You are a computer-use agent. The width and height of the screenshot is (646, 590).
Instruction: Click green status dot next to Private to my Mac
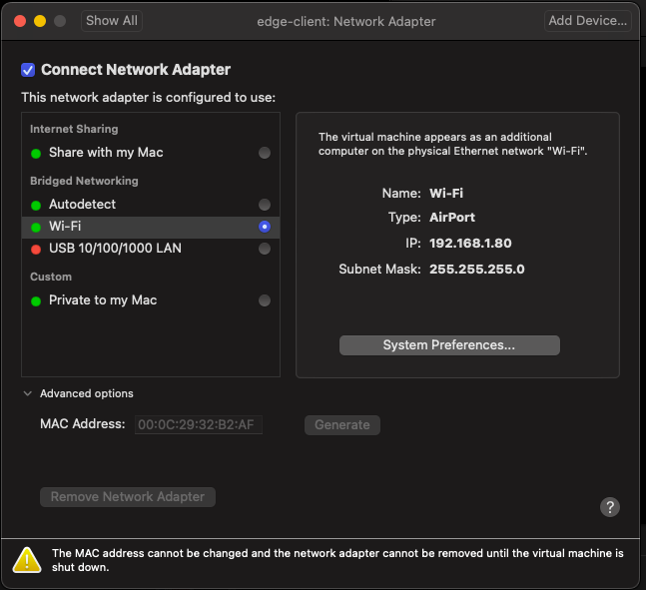[36, 300]
